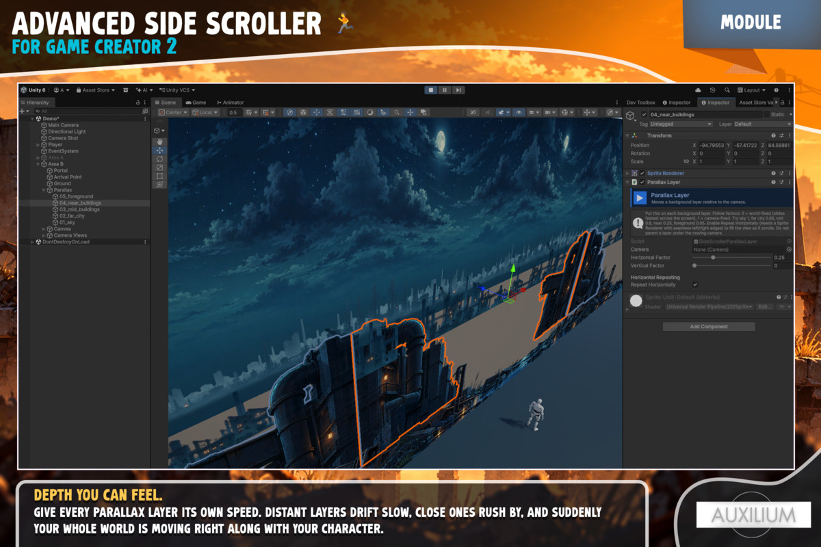Click the Transform component help icon
Viewport: 821px width, 547px height.
point(773,135)
